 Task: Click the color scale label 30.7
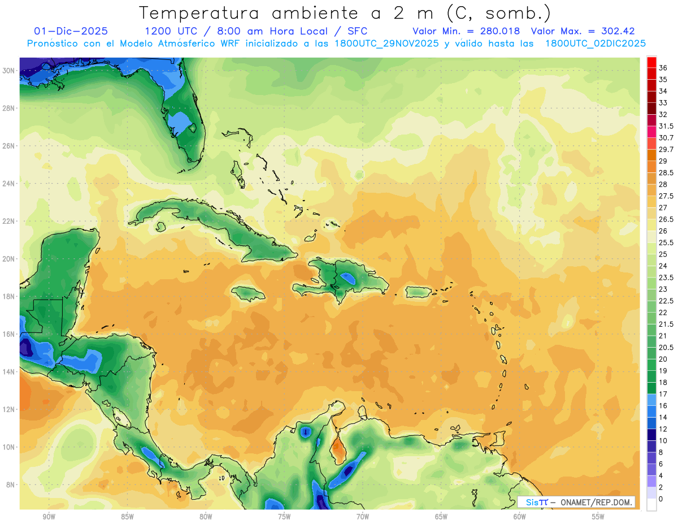click(x=666, y=138)
